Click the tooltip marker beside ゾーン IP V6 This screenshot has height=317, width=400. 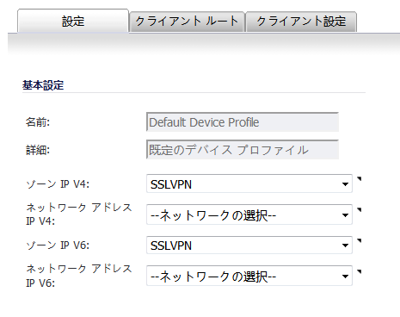coord(359,240)
